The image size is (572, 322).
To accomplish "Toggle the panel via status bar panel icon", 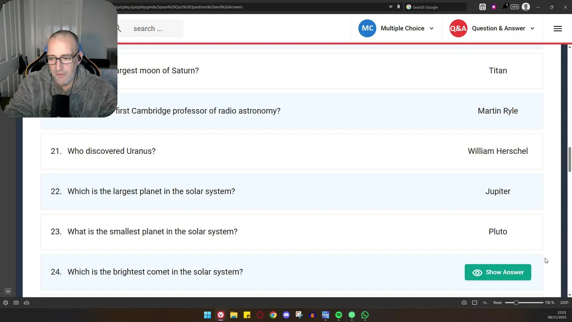I will point(16,303).
